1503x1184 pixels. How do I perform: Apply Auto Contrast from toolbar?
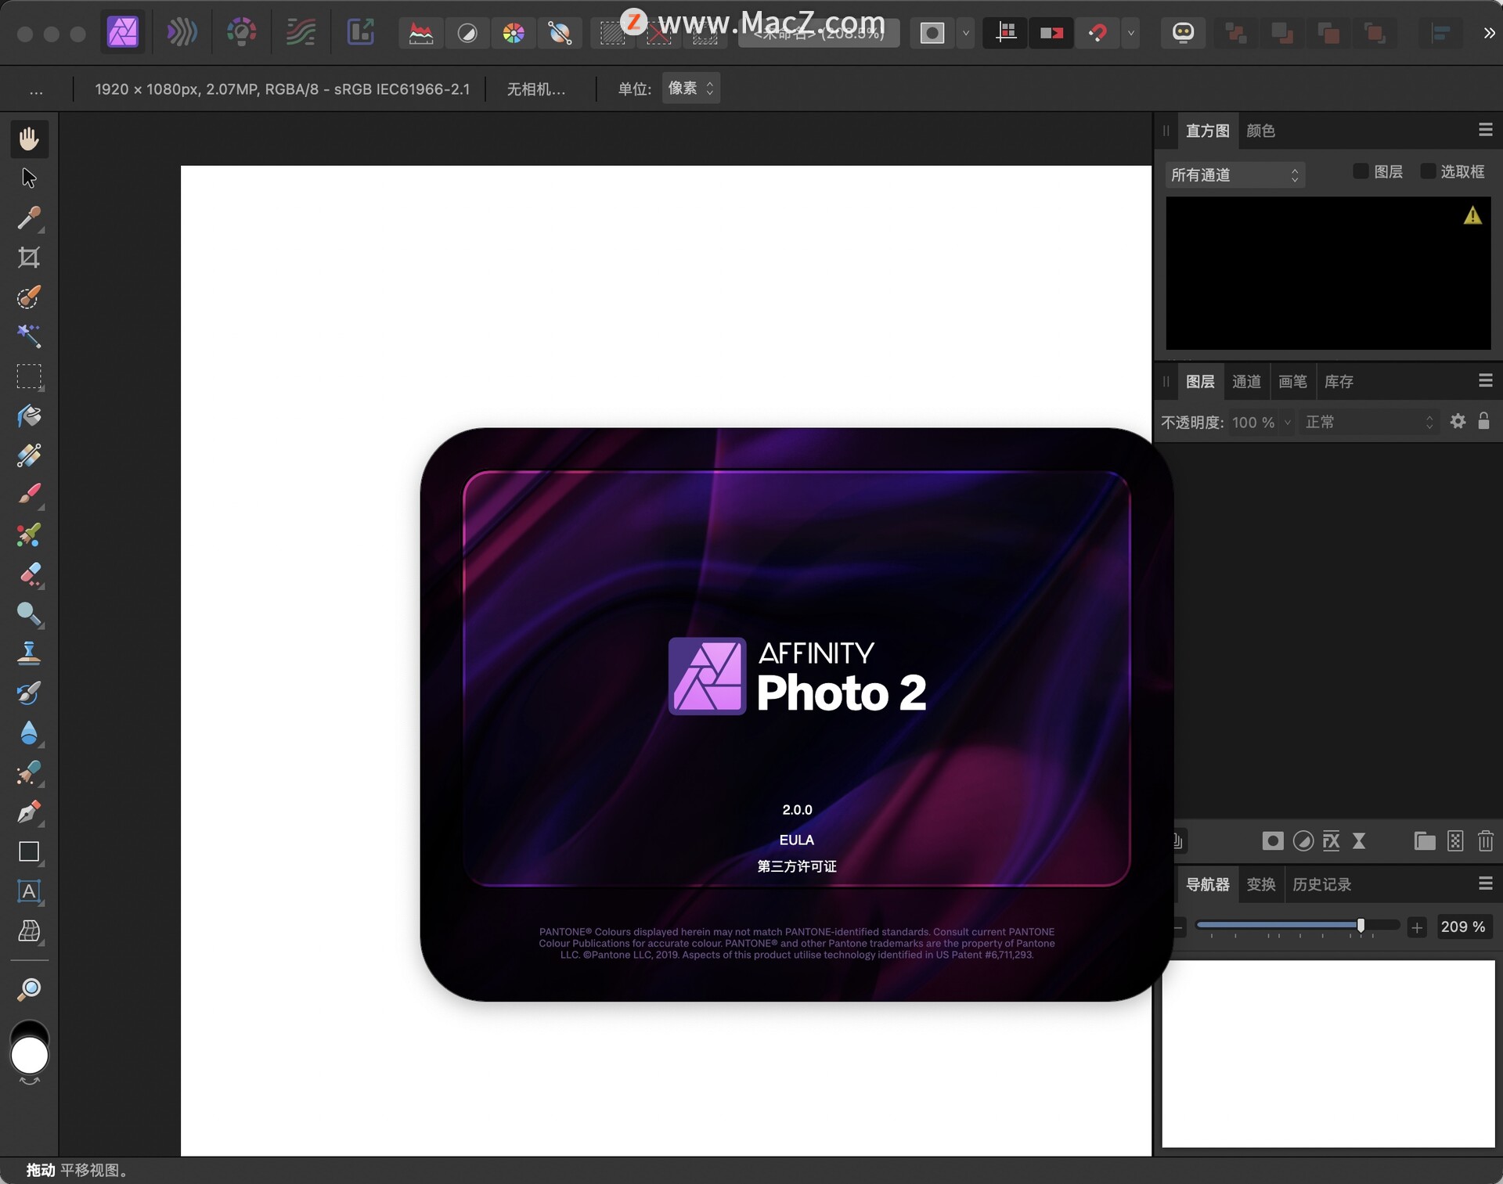(467, 33)
